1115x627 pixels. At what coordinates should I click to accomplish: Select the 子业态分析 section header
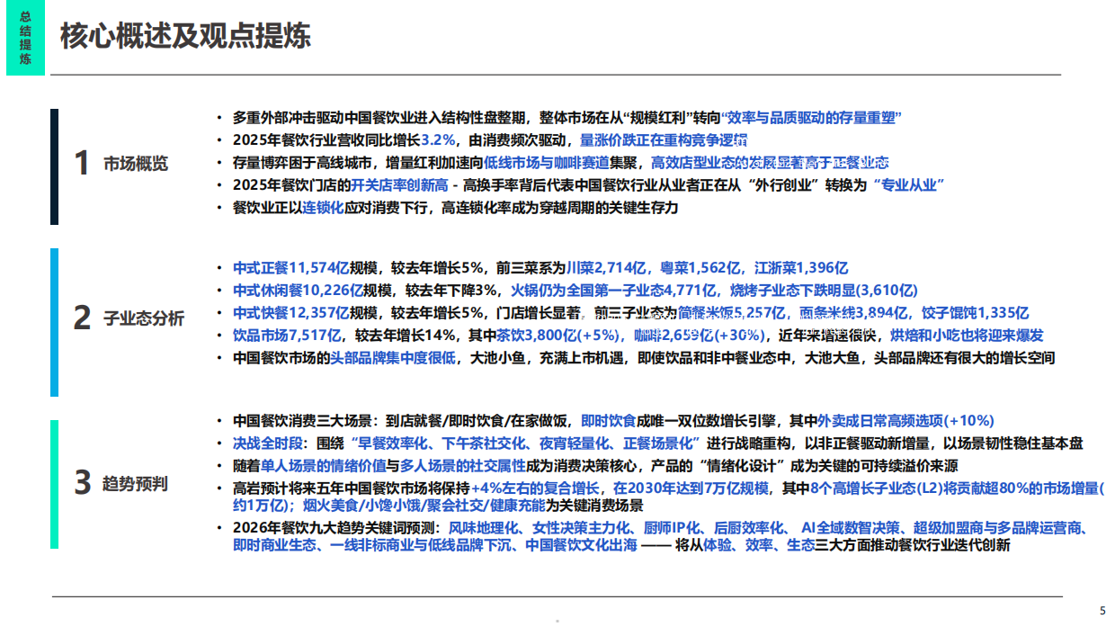(144, 318)
